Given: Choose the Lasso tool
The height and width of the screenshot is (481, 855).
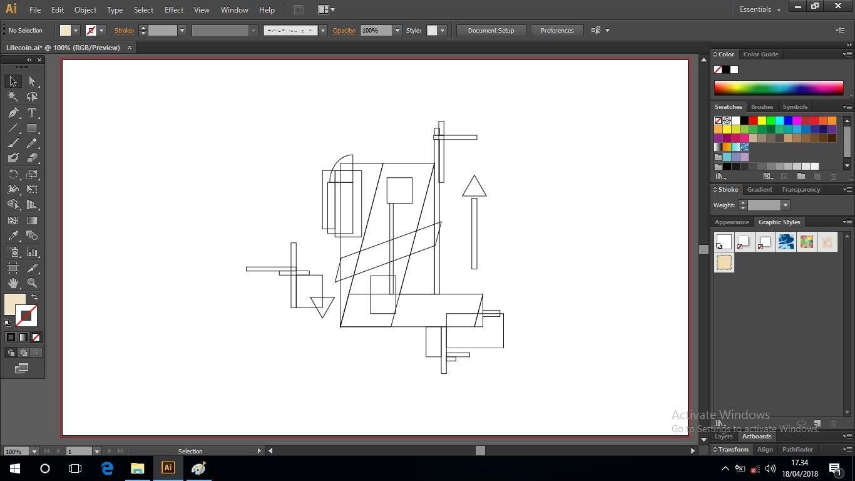Looking at the screenshot, I should pyautogui.click(x=32, y=96).
